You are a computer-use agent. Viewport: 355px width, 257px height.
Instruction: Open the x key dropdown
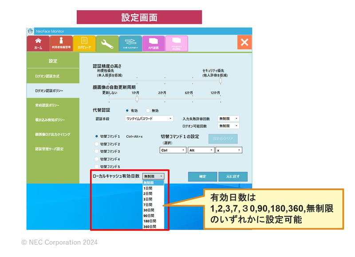229,150
